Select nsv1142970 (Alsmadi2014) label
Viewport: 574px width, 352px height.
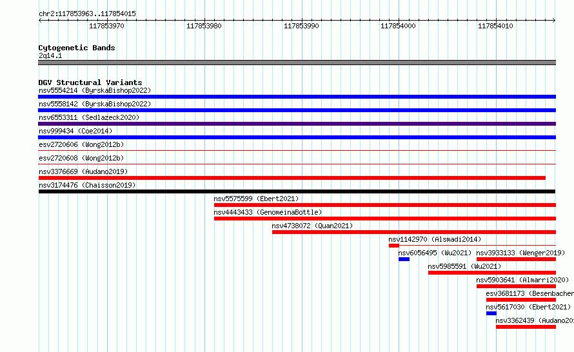tap(435, 239)
